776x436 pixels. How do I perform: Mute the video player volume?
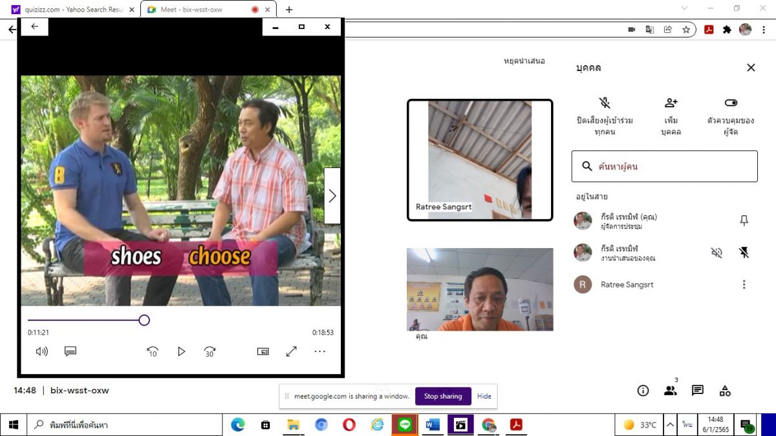42,351
